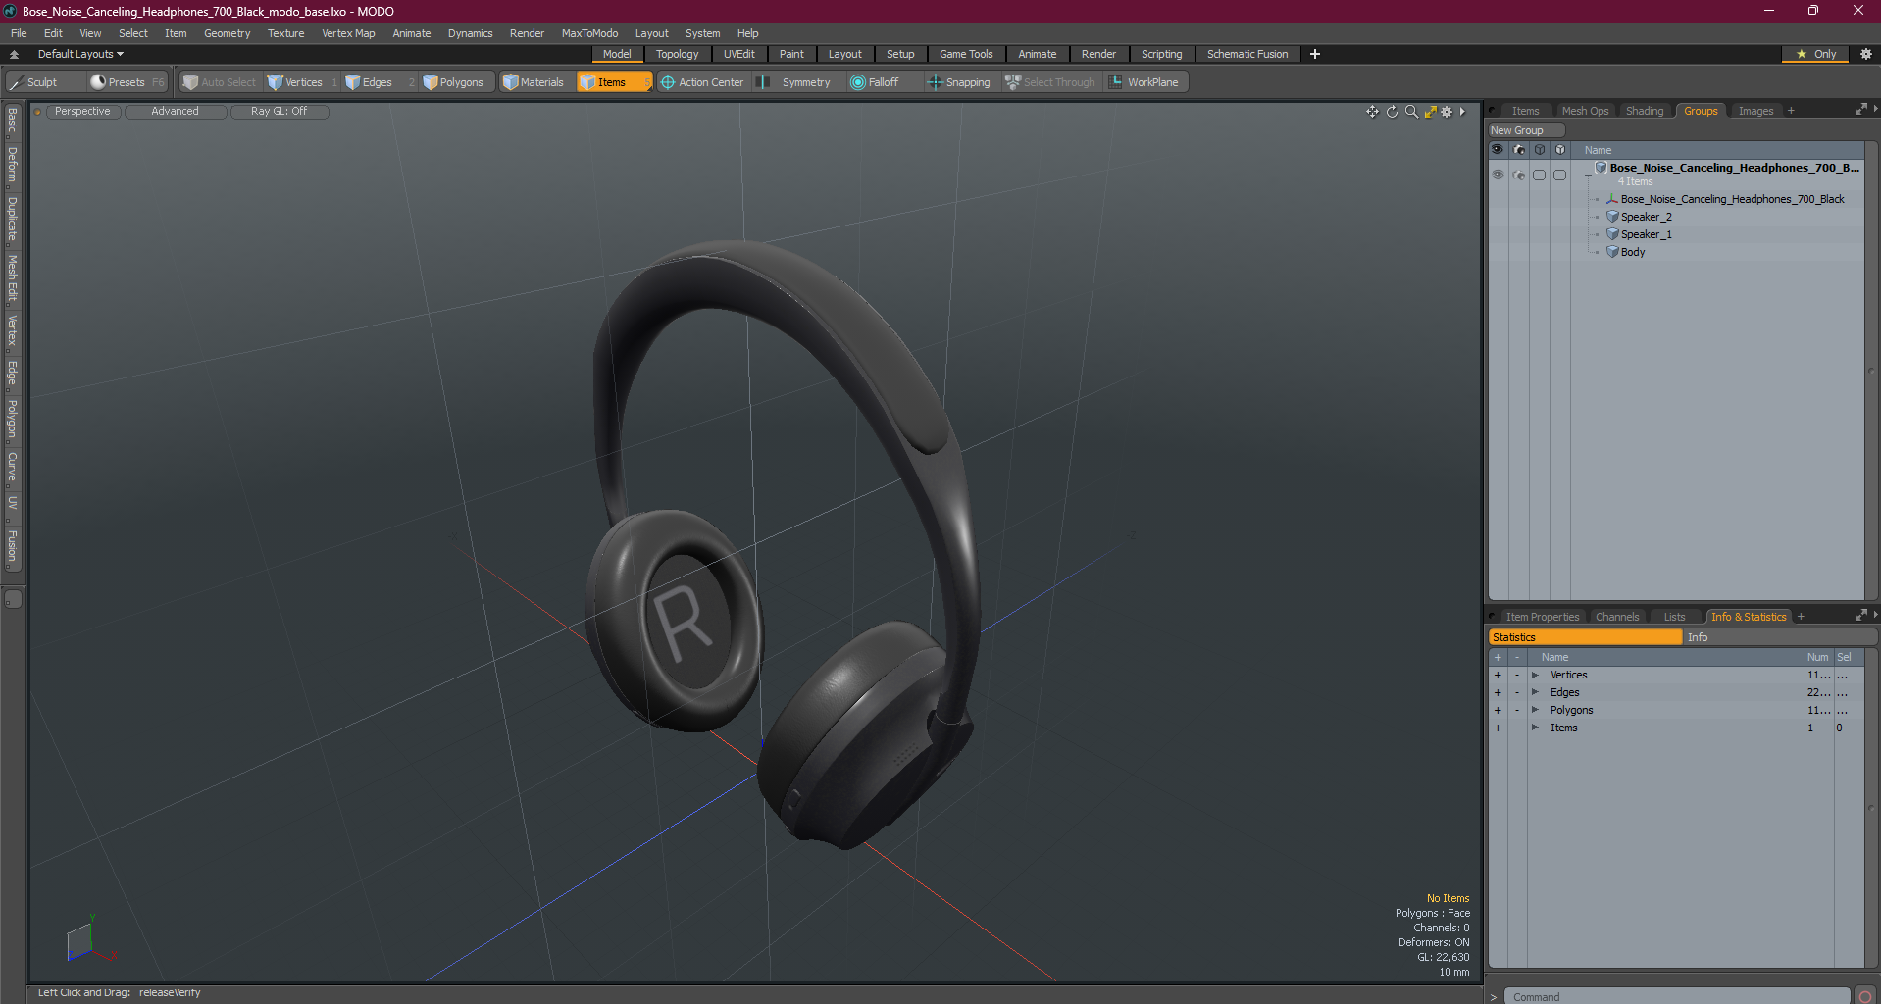Switch to the Mesh Ops panel tab

point(1585,111)
